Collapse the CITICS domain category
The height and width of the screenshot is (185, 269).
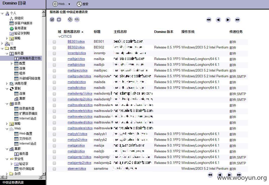click(x=59, y=37)
